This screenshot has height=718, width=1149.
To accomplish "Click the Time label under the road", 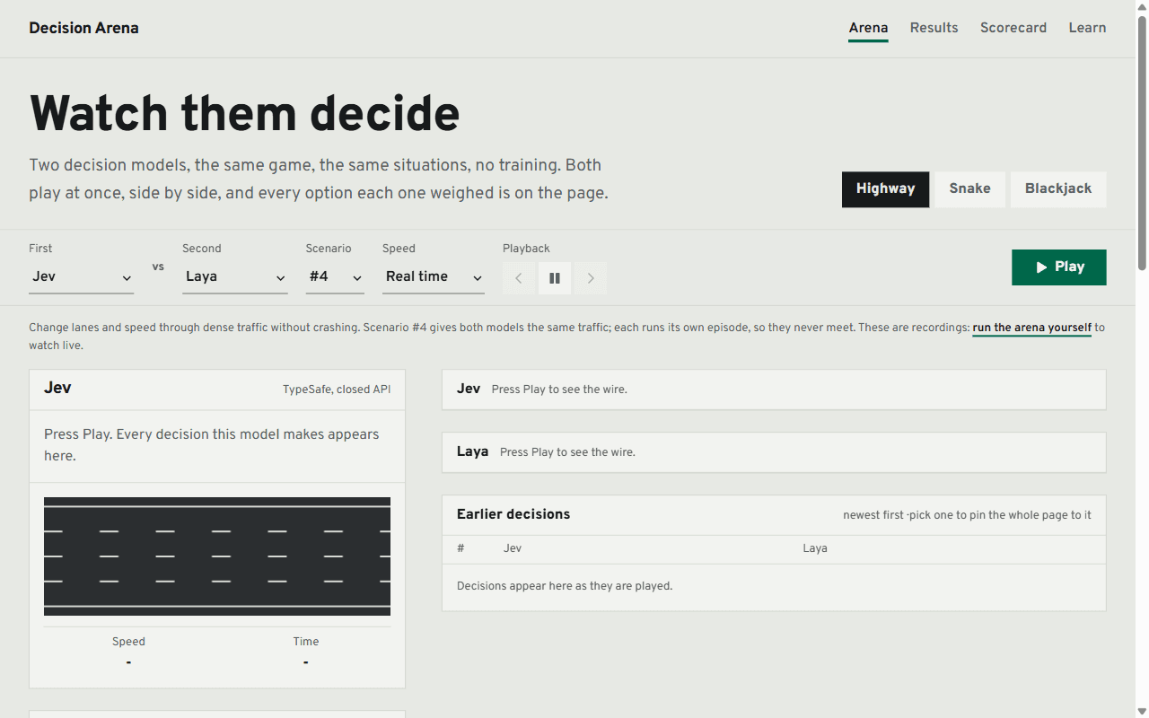I will pyautogui.click(x=306, y=642).
